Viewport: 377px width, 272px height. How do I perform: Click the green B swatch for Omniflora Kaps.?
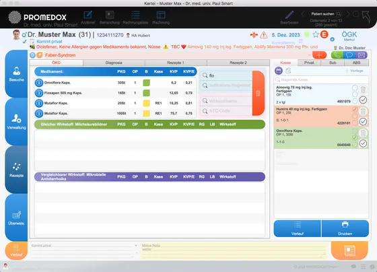(x=147, y=83)
